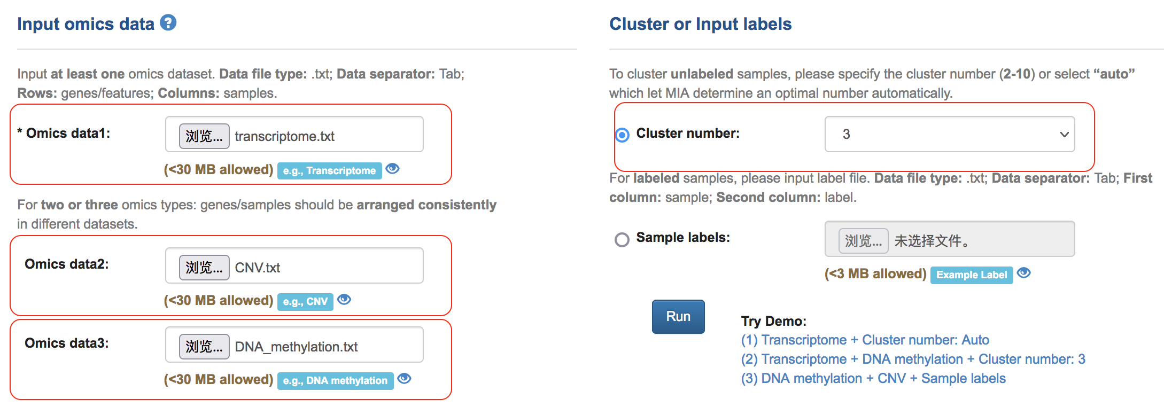Try demo 3: DNA methylation + CNV + Sample labels

873,378
